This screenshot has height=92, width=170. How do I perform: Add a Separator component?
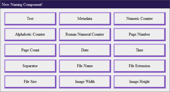(x=30, y=66)
